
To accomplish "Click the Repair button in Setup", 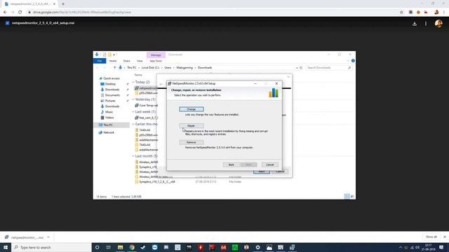I will pyautogui.click(x=192, y=126).
